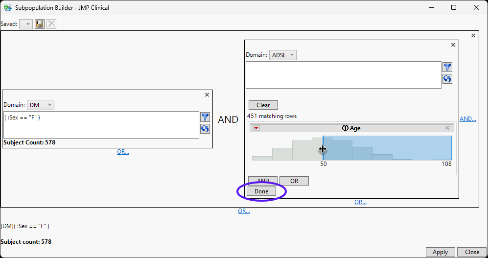Open the Saved subpopulations dropdown

pyautogui.click(x=26, y=24)
